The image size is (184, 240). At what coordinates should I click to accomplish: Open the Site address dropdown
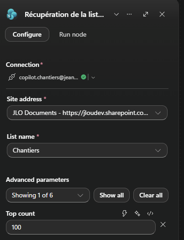87,113
